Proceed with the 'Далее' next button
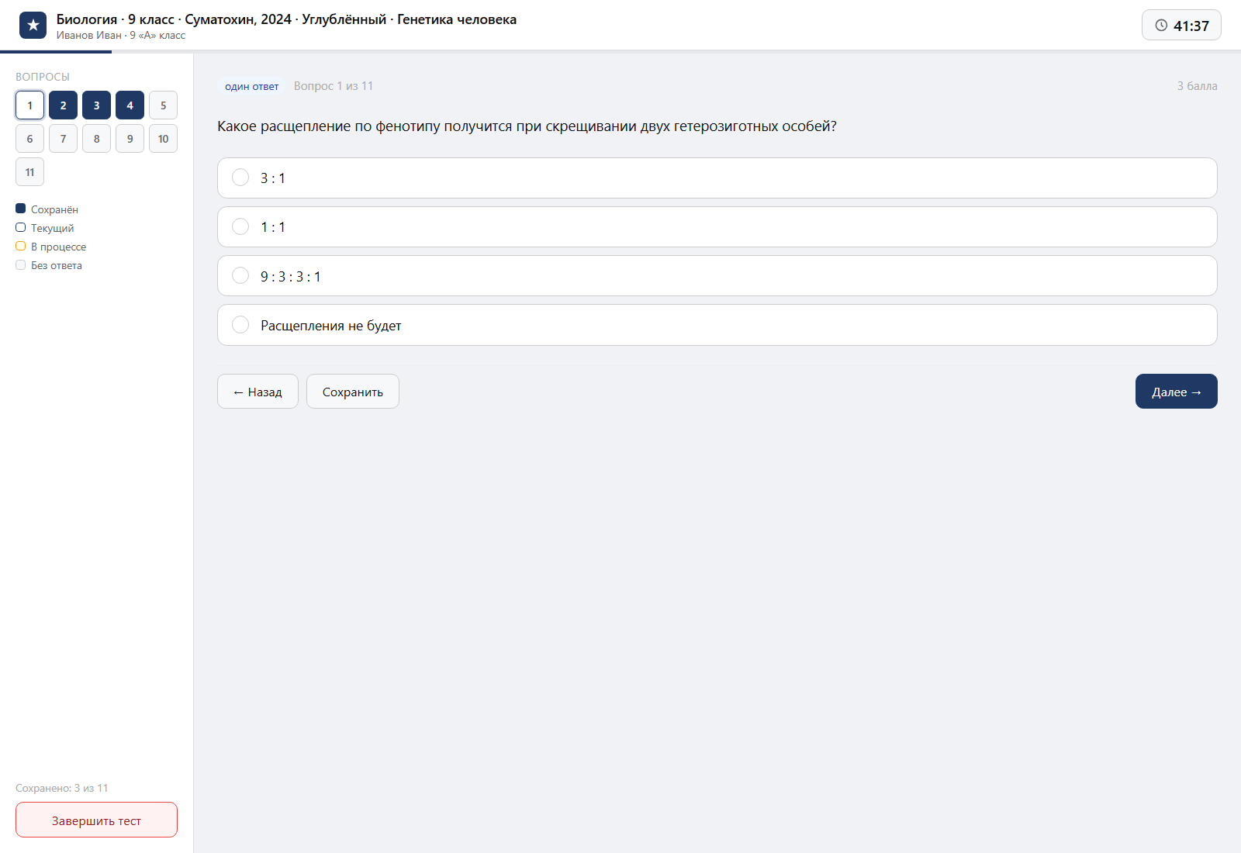1241x853 pixels. (x=1176, y=392)
